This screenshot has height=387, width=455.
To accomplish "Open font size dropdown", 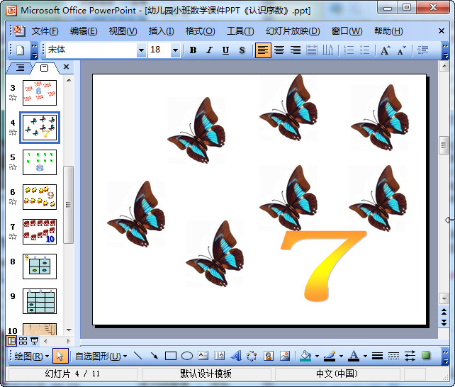I will coord(175,50).
